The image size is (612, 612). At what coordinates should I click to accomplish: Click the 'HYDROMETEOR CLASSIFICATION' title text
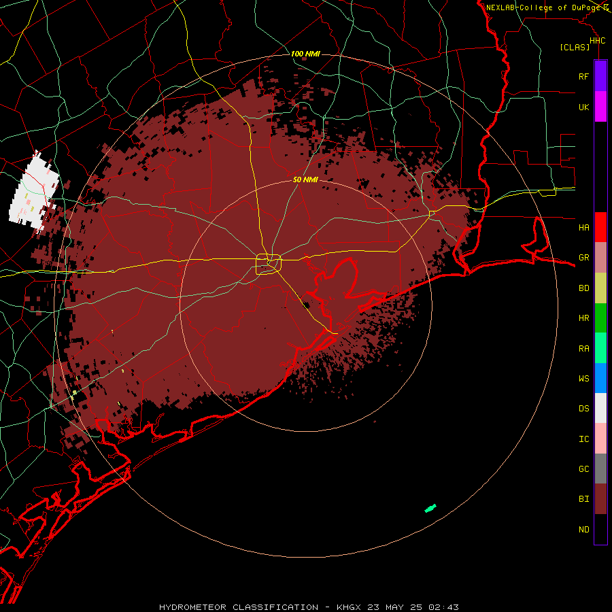[x=239, y=607]
